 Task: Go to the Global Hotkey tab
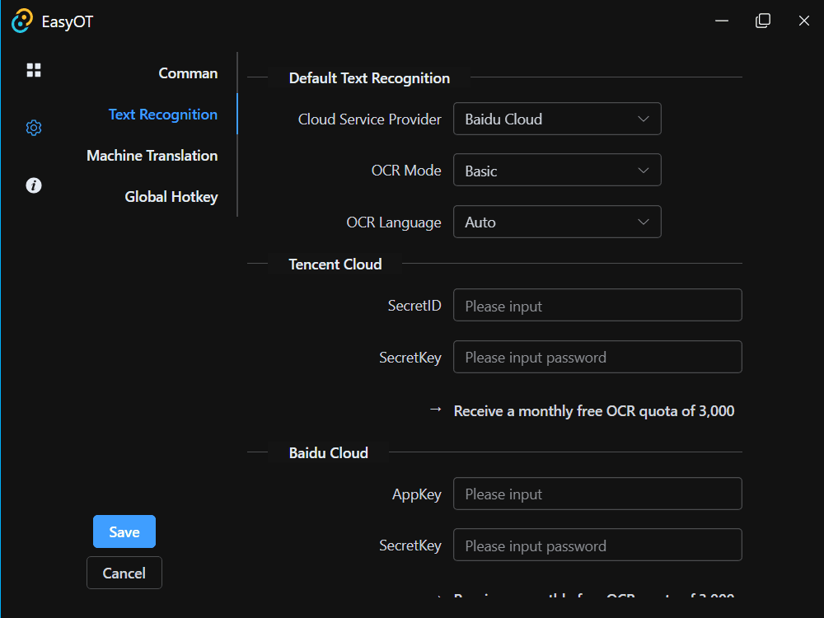[x=171, y=197]
